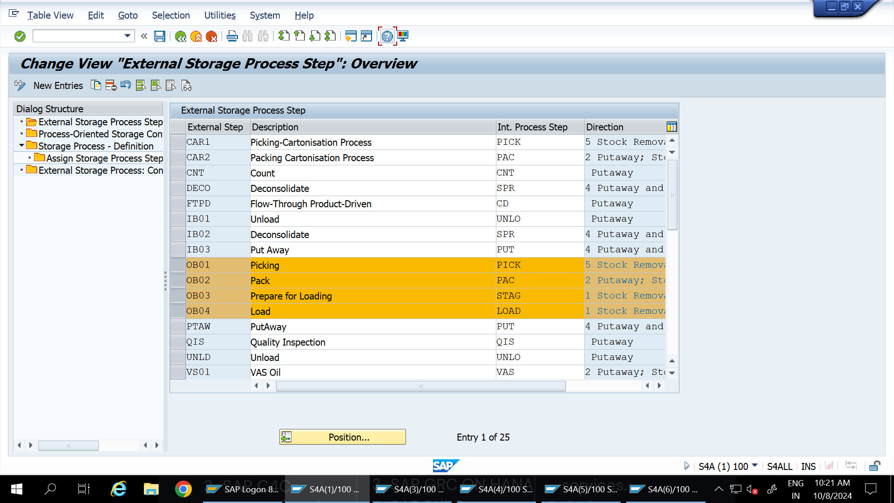Click the Create New Session icon
This screenshot has height=503, width=894.
[x=351, y=36]
